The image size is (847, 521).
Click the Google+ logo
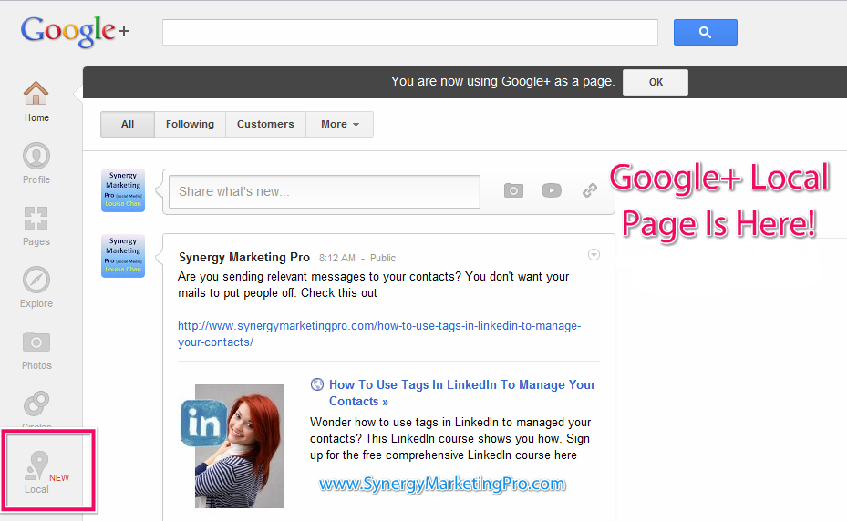coord(75,31)
